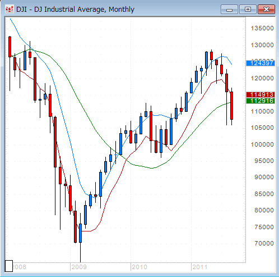The height and width of the screenshot is (277, 279).
Task: Minimize the DJI chart window
Action: point(229,10)
